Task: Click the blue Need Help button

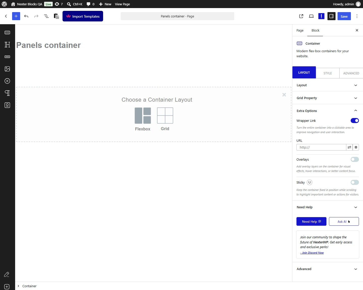Action: [x=311, y=221]
